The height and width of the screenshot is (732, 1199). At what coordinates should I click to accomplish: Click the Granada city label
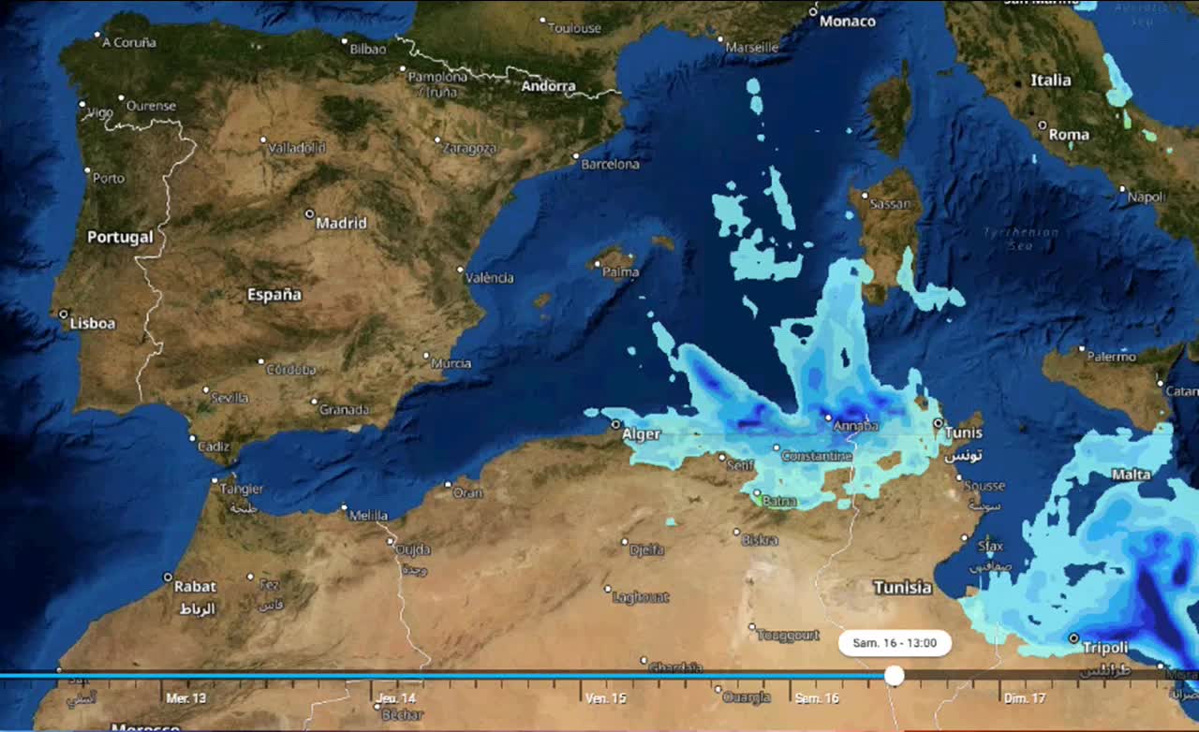[345, 409]
